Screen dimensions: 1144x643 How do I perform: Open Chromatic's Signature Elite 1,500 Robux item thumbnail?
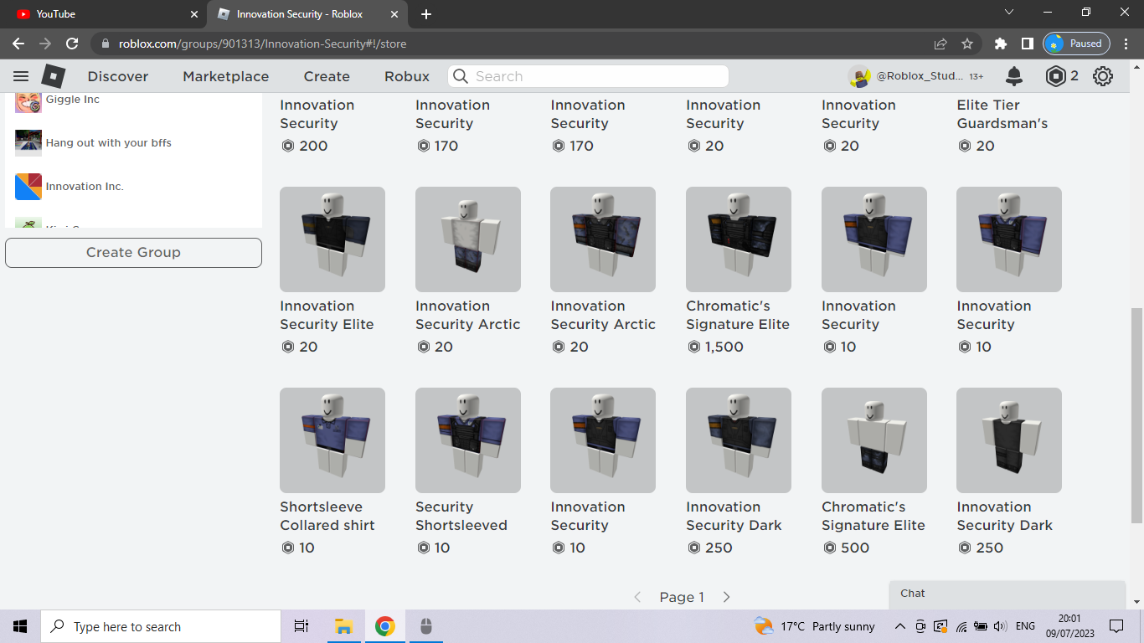pos(739,239)
